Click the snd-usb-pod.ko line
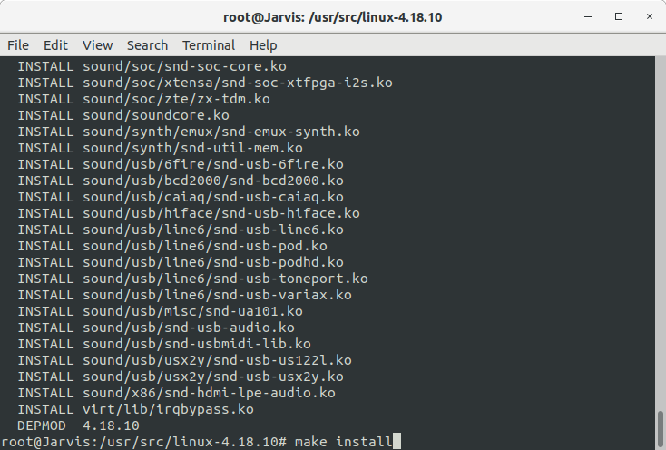The height and width of the screenshot is (450, 666). [x=172, y=246]
